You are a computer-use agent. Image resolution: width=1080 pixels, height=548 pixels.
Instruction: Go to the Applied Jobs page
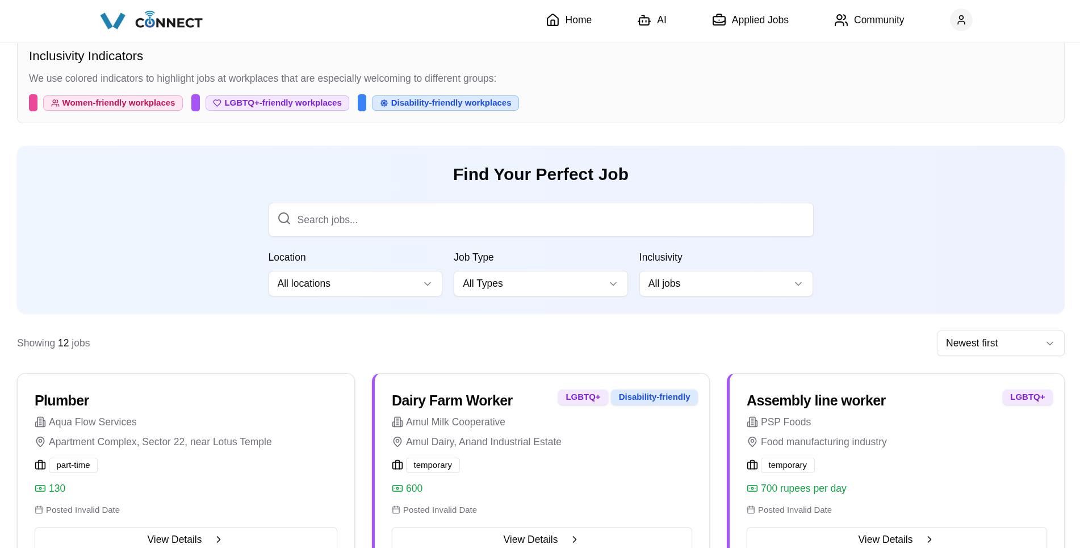pos(759,20)
